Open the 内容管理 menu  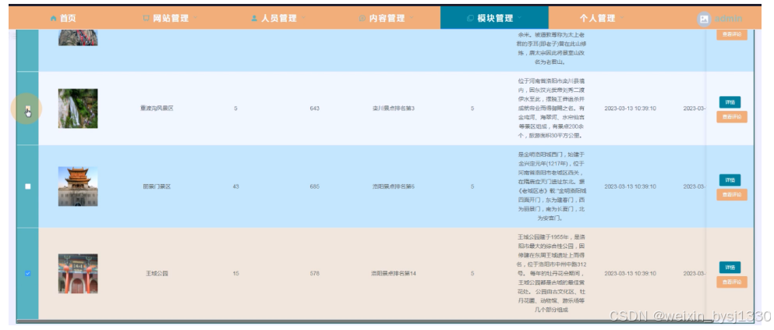[387, 18]
